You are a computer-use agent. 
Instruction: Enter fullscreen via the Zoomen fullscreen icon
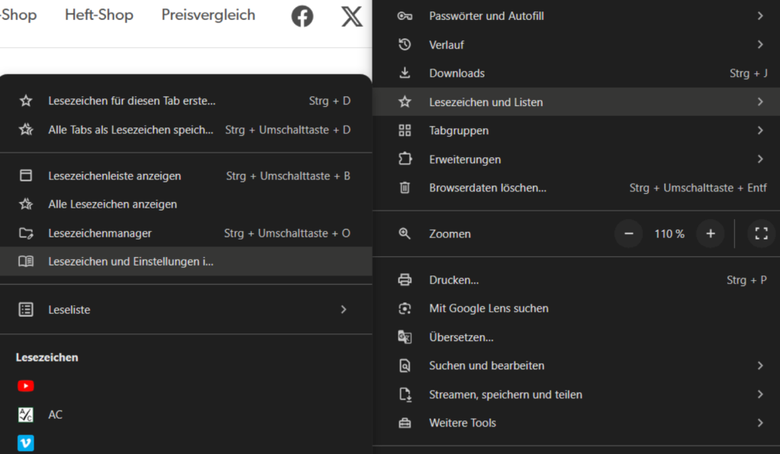pos(761,233)
